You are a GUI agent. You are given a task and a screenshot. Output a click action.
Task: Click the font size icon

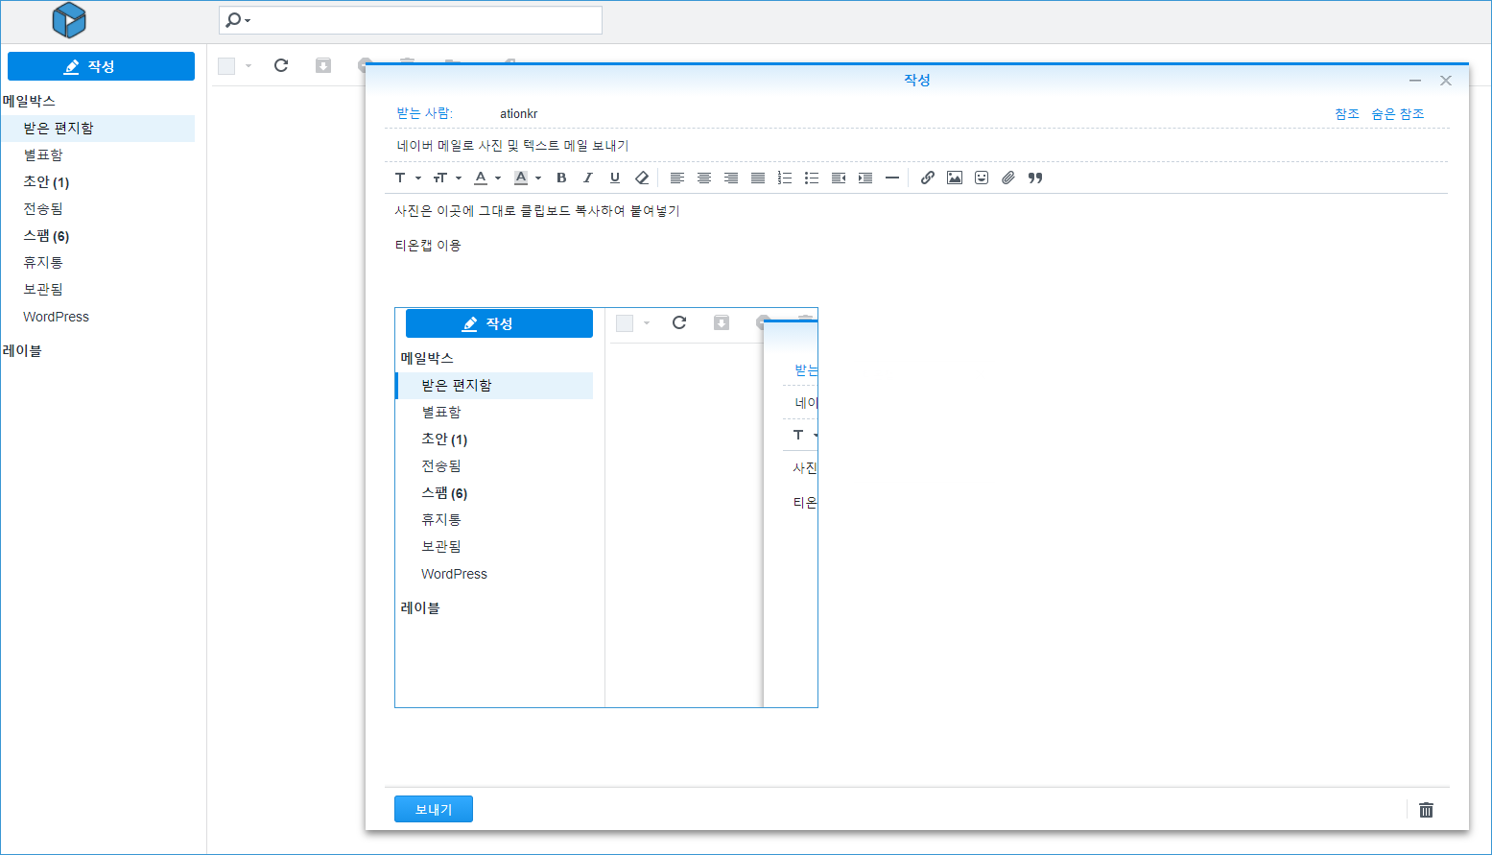coord(440,178)
